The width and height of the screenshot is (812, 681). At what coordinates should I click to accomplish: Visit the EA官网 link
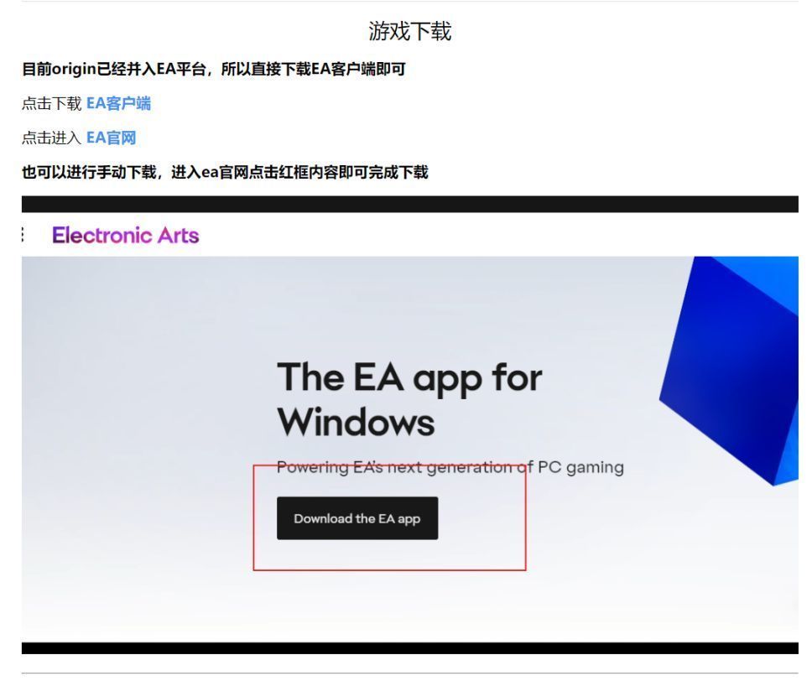click(111, 138)
